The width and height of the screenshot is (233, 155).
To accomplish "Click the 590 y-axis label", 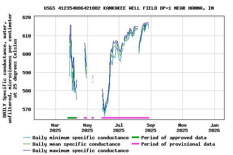I will tap(27, 73).
